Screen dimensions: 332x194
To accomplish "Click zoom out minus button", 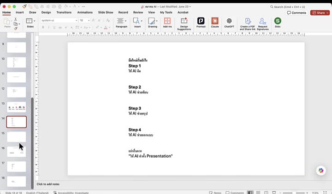I will 280,193.
